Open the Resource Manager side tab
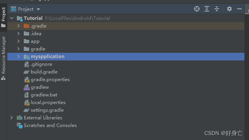 pos(3,58)
